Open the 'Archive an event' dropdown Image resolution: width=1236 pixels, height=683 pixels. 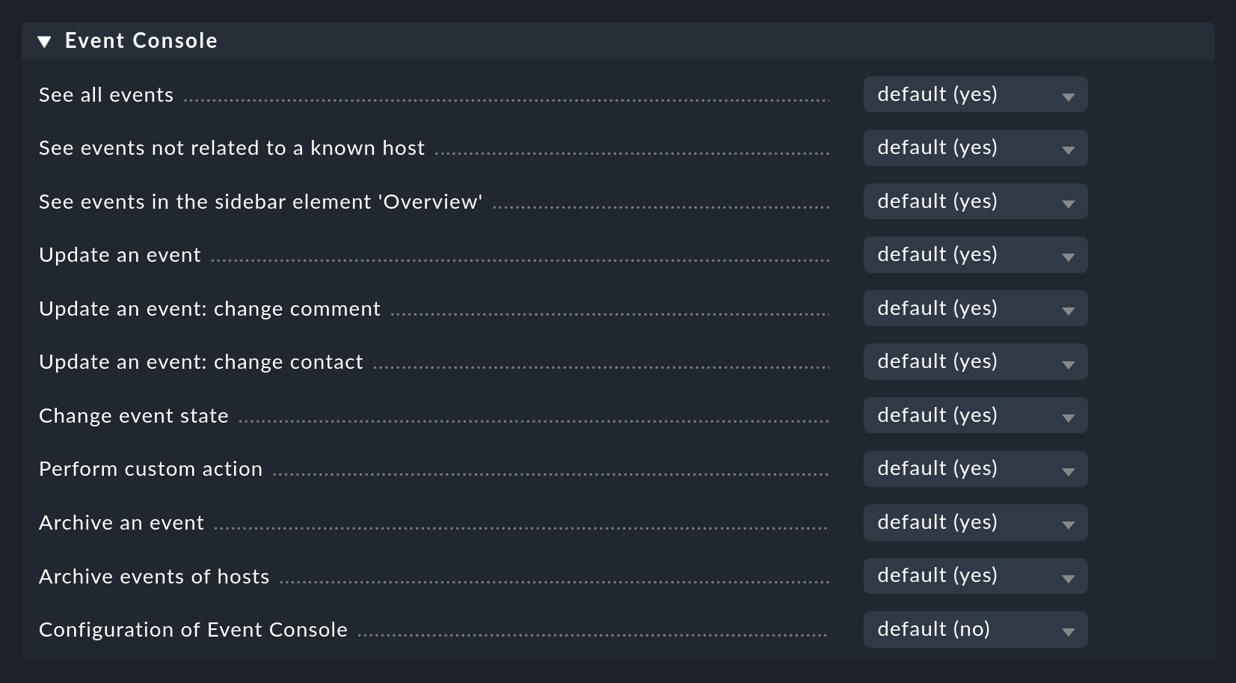point(974,522)
